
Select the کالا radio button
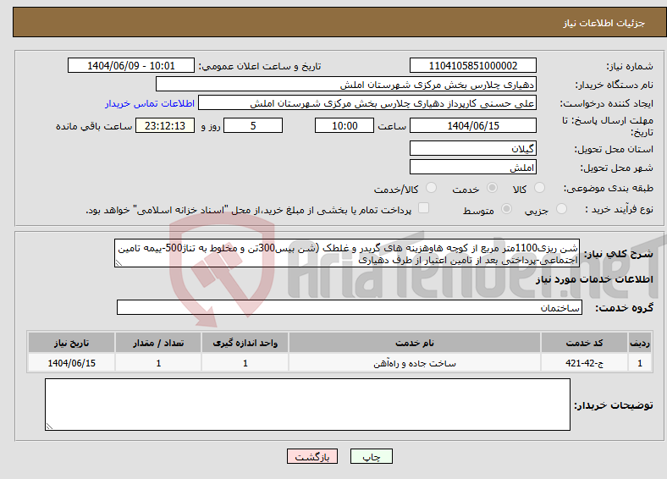pyautogui.click(x=539, y=188)
